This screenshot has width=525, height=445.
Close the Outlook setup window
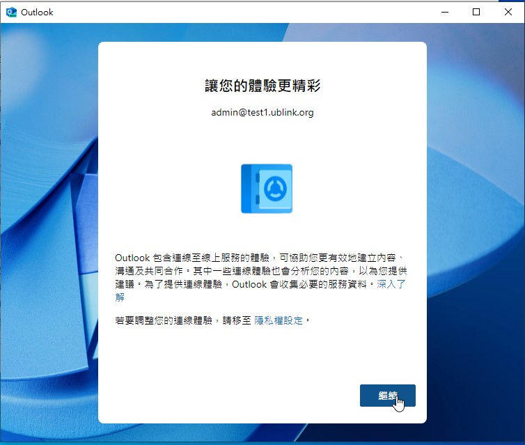tap(508, 12)
